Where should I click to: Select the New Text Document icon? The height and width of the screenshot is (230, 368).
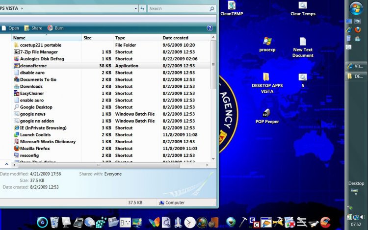(303, 48)
